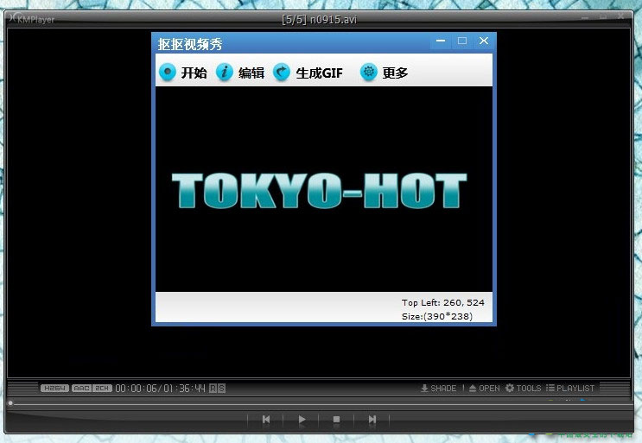Click the KMPlayer logo in the title bar
Screen dimensions: 642x443
tap(32, 19)
